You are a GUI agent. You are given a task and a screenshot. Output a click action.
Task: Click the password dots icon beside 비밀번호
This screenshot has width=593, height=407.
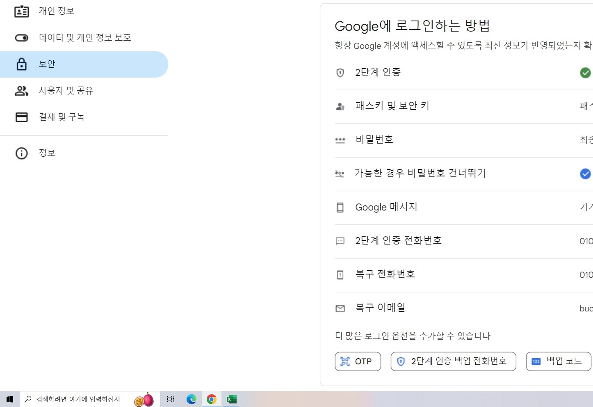(340, 140)
